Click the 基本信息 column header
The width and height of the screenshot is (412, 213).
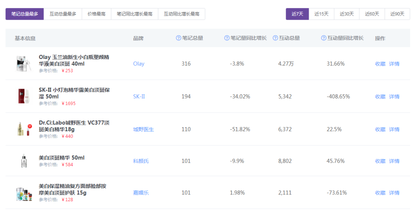coord(25,38)
